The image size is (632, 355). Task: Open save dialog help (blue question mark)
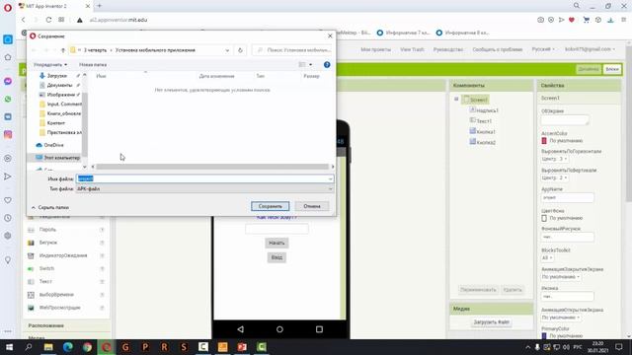pyautogui.click(x=327, y=64)
